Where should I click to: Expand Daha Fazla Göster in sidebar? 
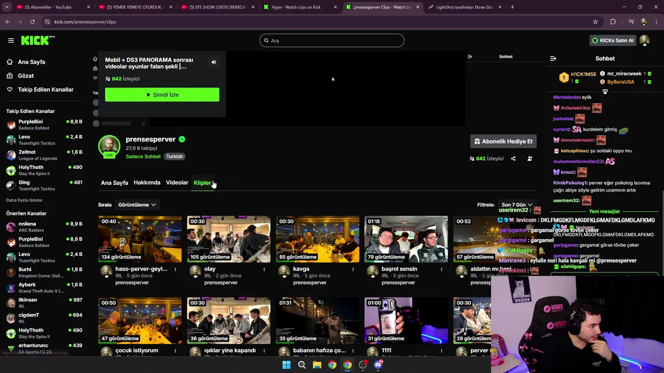(x=24, y=200)
